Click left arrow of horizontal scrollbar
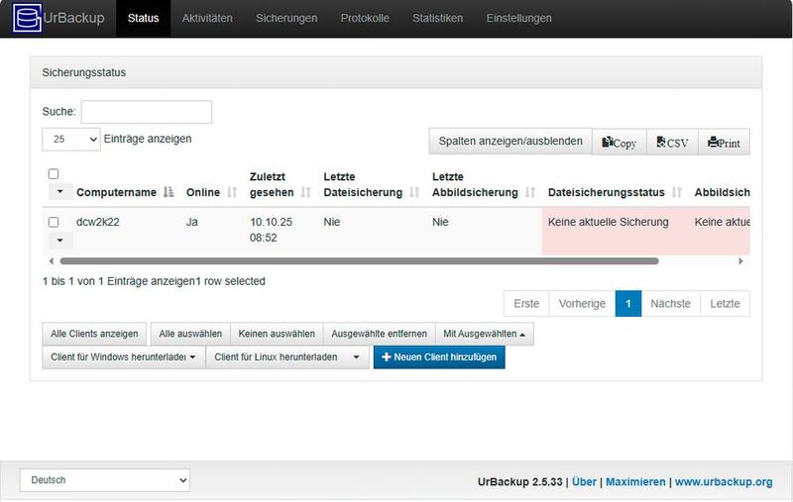The height and width of the screenshot is (502, 793). point(52,261)
